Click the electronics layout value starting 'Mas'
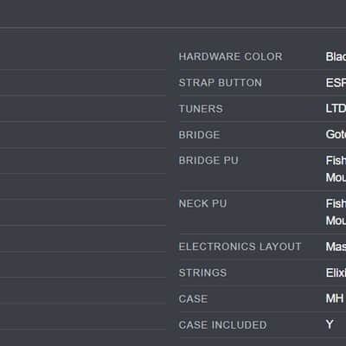Screen dimensions: 346x346 (x=336, y=247)
